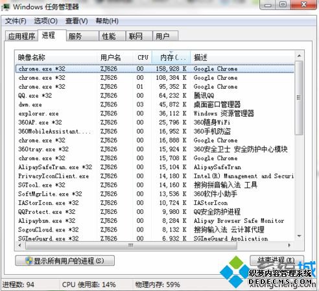
Task: Click the 搜狗拼音输入法 工具 description
Action: 226,185
